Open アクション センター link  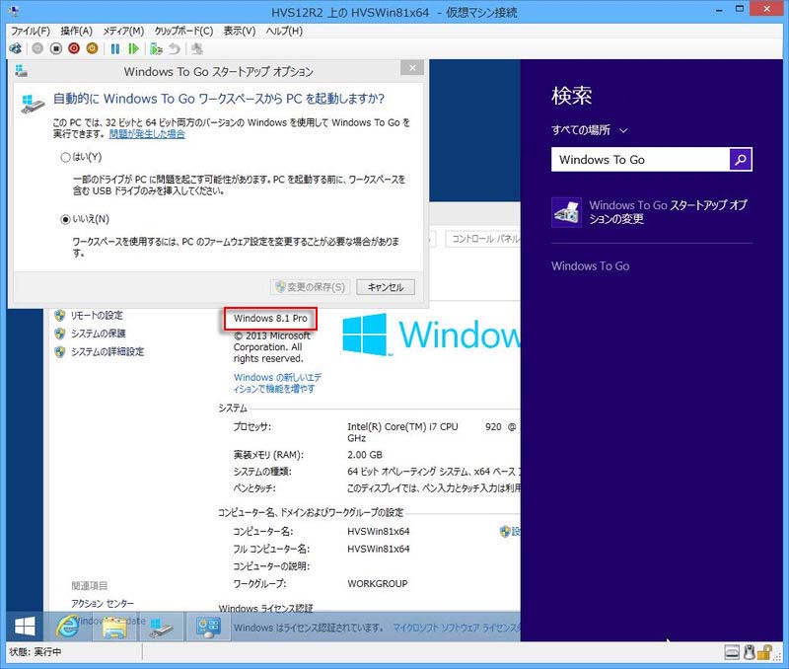(x=103, y=603)
